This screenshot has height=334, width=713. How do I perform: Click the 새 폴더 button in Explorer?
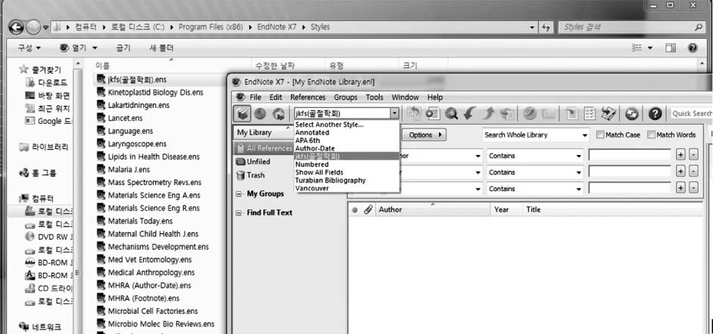(x=161, y=48)
